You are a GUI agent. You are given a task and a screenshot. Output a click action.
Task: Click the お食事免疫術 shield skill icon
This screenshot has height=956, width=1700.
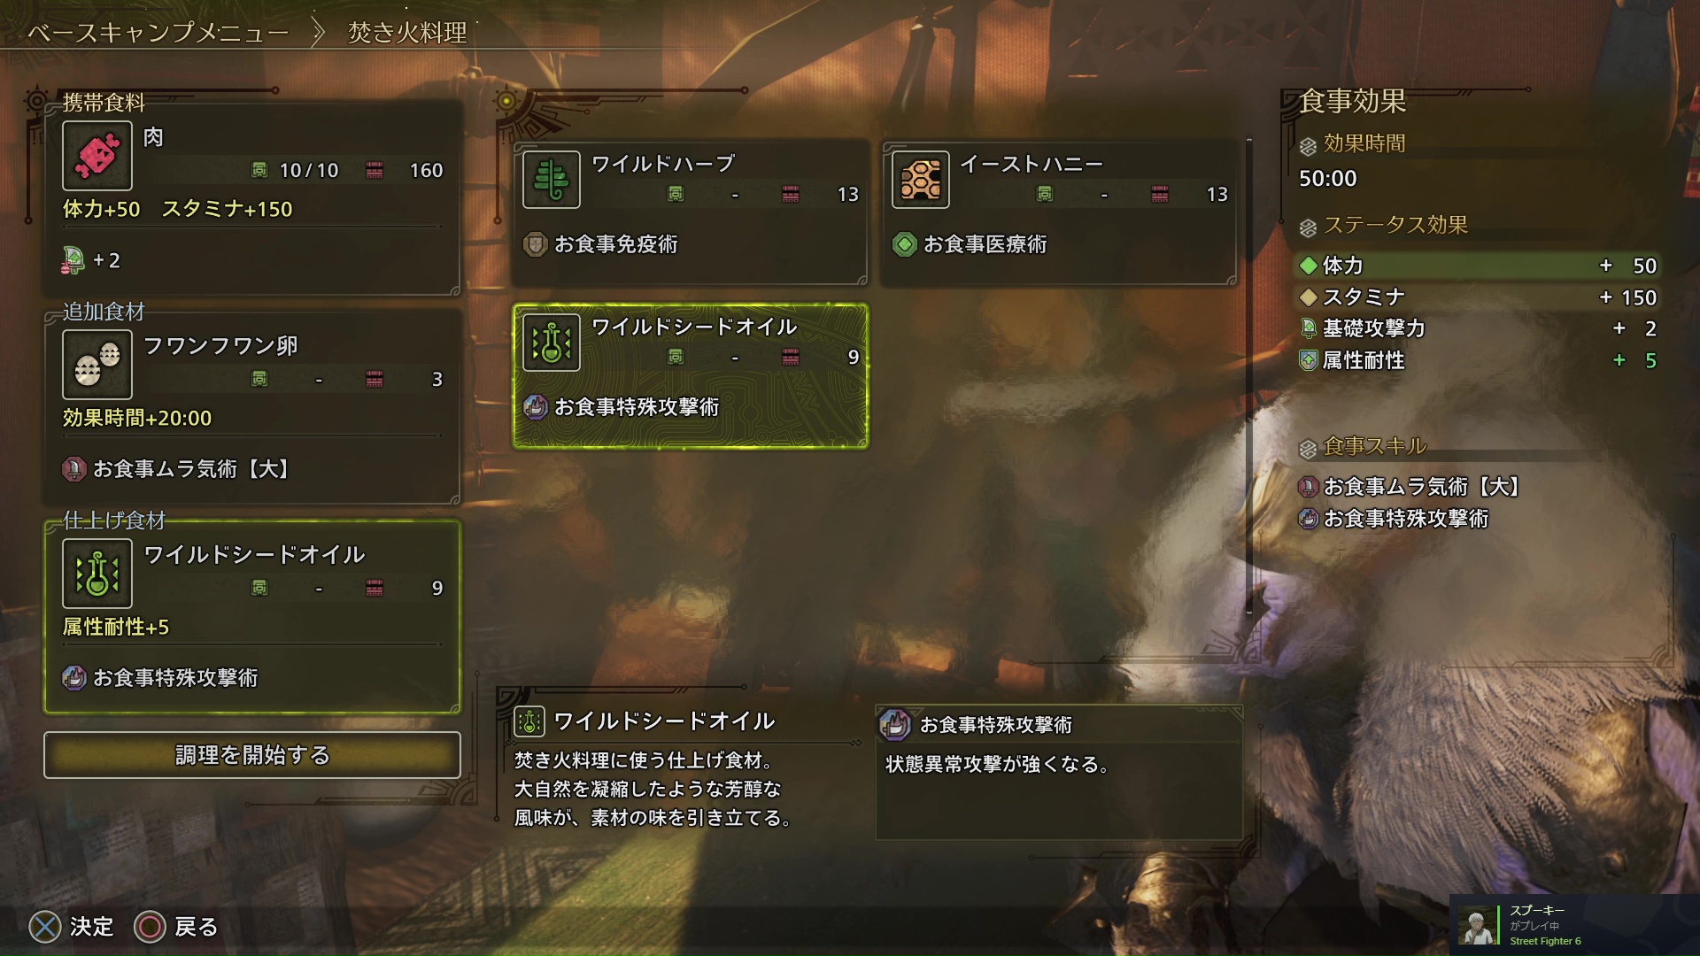pyautogui.click(x=536, y=244)
